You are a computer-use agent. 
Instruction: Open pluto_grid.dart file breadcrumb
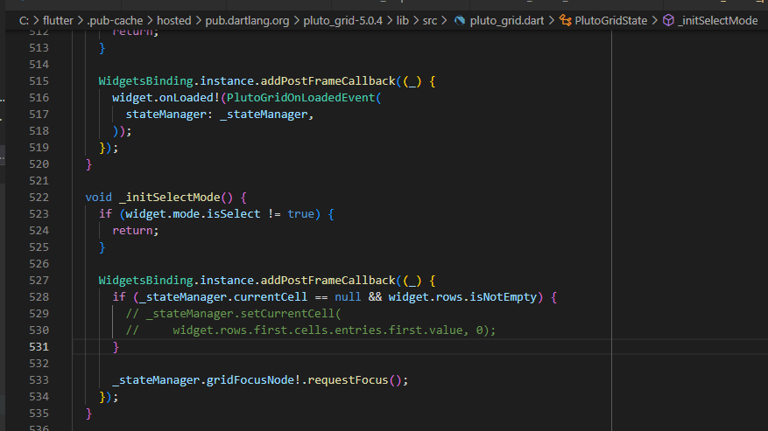(x=506, y=21)
